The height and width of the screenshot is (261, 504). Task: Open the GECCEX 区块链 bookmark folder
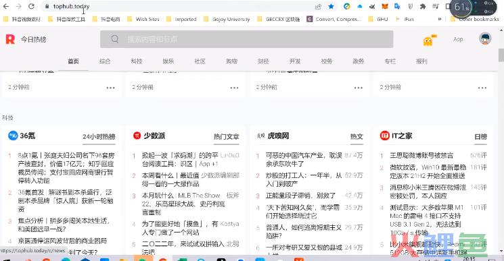(x=279, y=19)
